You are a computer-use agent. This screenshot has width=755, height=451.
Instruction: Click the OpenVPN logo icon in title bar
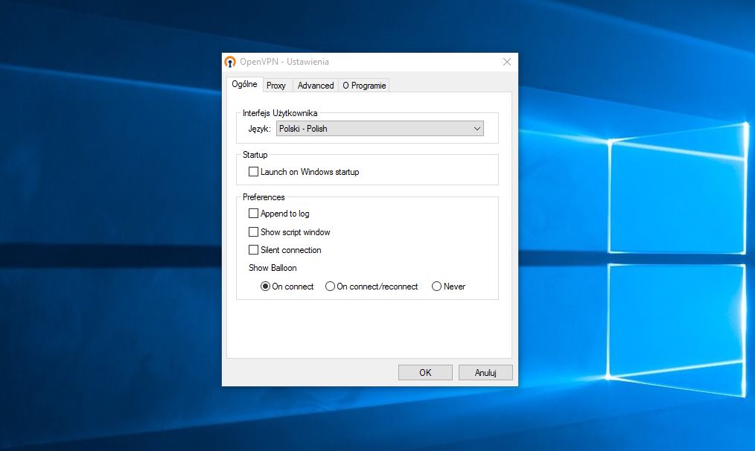[x=230, y=62]
